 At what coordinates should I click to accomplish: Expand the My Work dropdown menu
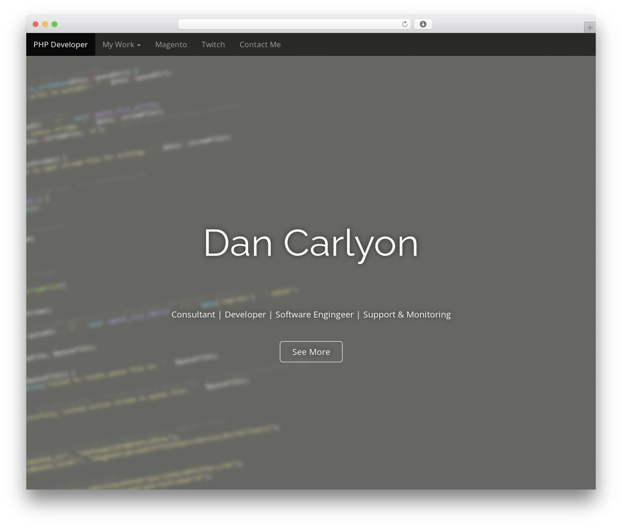click(121, 45)
